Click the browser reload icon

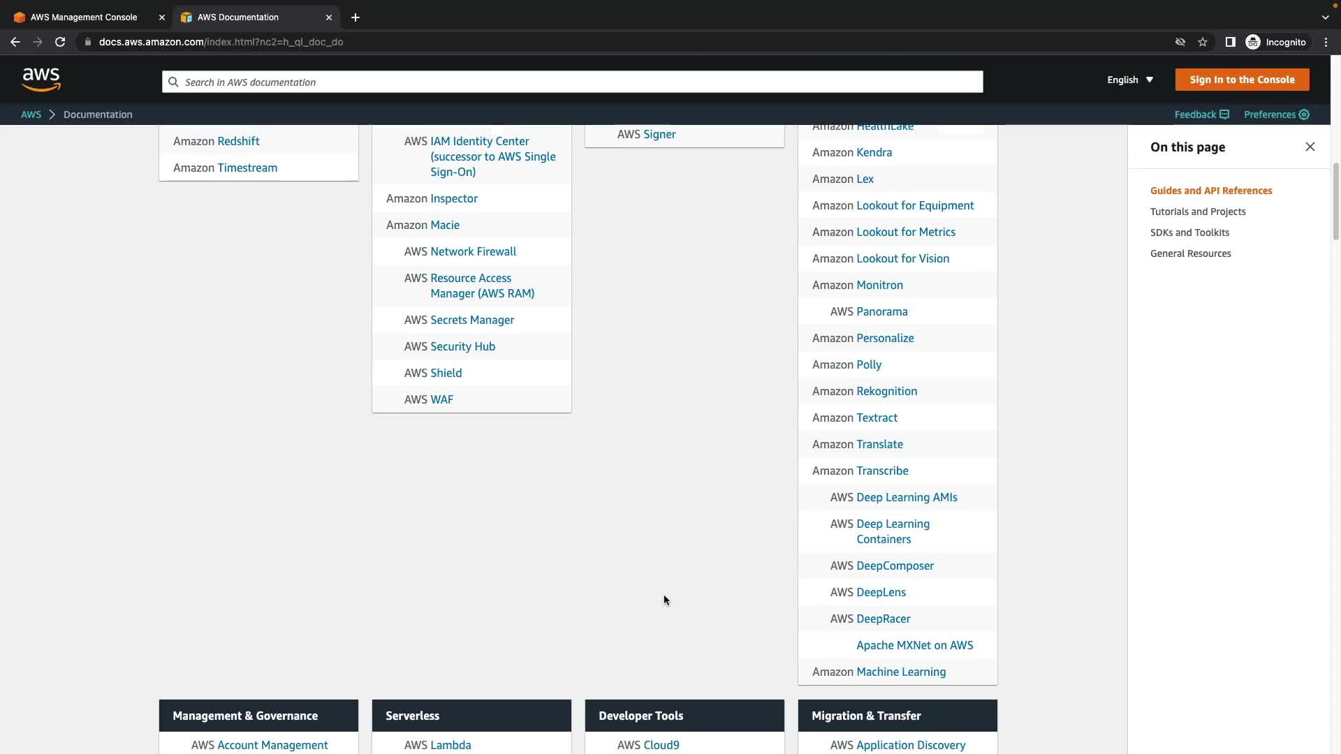[x=60, y=42]
